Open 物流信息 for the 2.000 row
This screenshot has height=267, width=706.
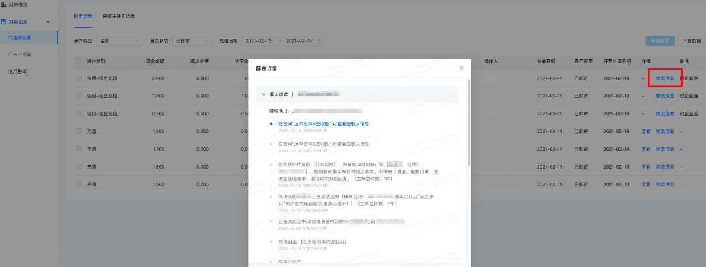665,78
